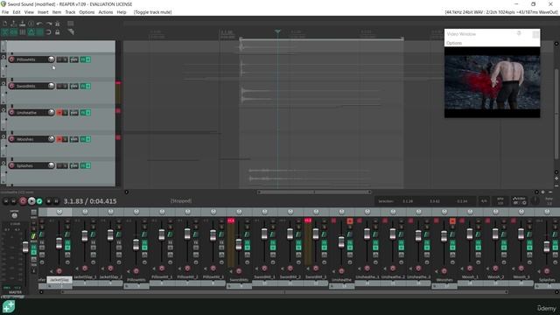Record-arm the PillowHits track
The width and height of the screenshot is (560, 315).
(x=11, y=59)
